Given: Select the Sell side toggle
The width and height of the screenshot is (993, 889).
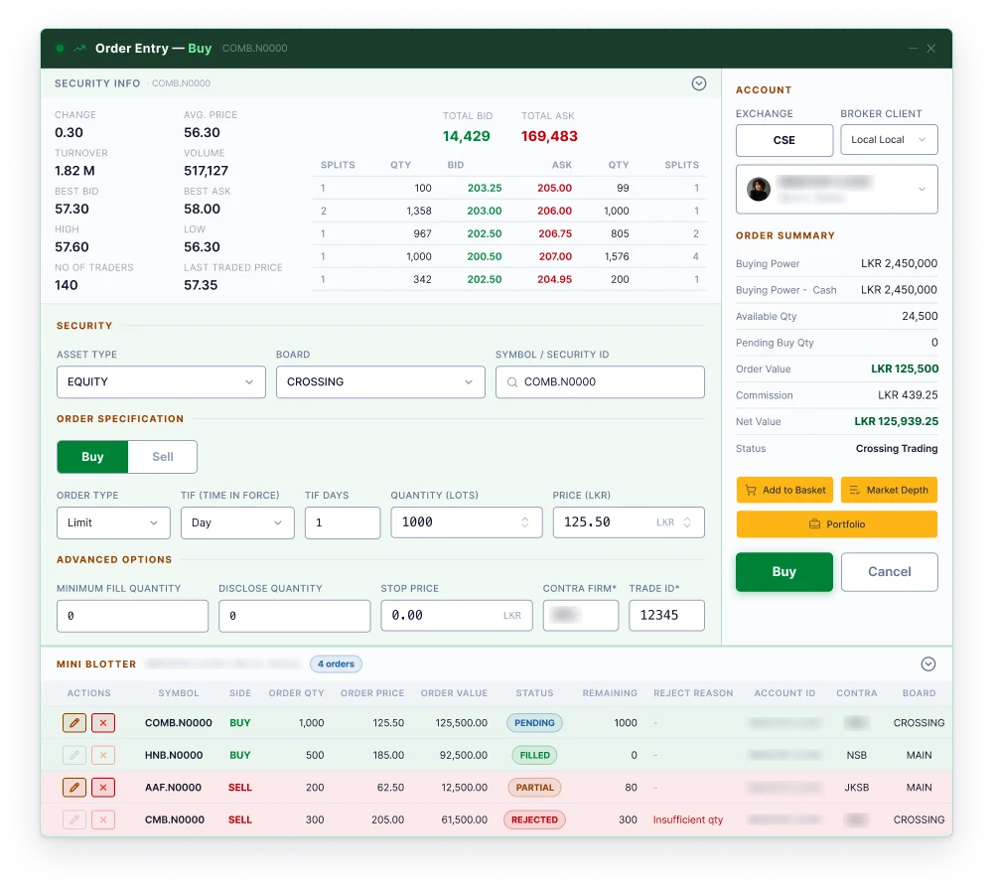Looking at the screenshot, I should click(163, 457).
